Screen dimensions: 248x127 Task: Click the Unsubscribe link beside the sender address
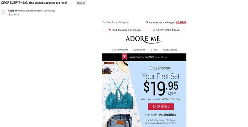point(50,11)
